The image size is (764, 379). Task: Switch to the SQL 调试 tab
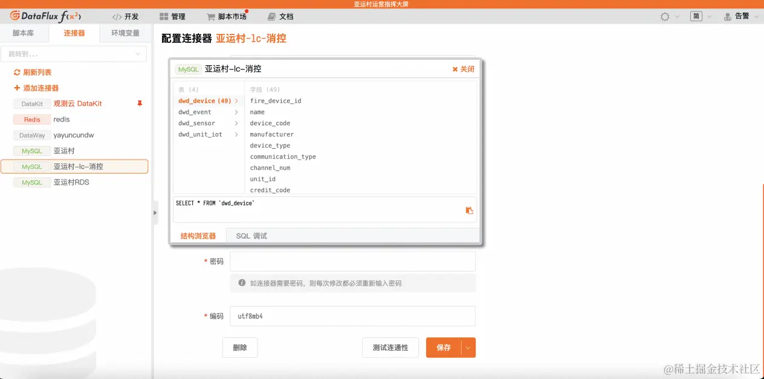(x=251, y=236)
